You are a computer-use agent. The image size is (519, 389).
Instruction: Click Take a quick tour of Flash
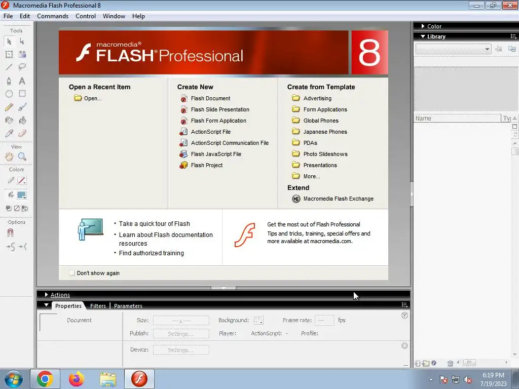154,223
